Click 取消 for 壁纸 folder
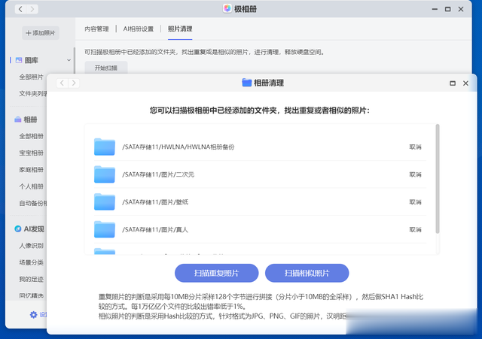 (415, 202)
